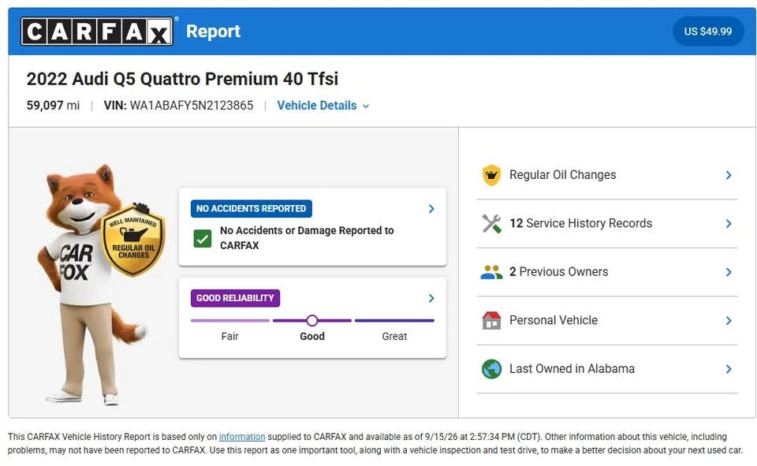Click the Vehicle Details chevron arrow
This screenshot has width=757, height=466.
click(365, 106)
